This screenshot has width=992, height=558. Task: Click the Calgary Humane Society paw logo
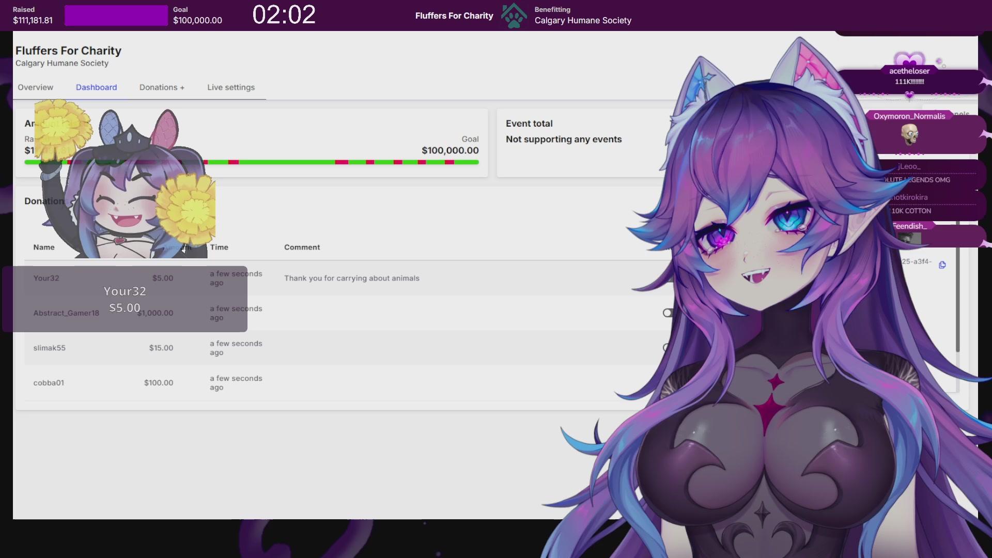tap(514, 16)
